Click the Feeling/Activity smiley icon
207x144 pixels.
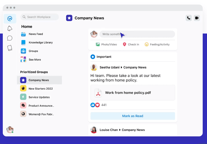click(147, 44)
